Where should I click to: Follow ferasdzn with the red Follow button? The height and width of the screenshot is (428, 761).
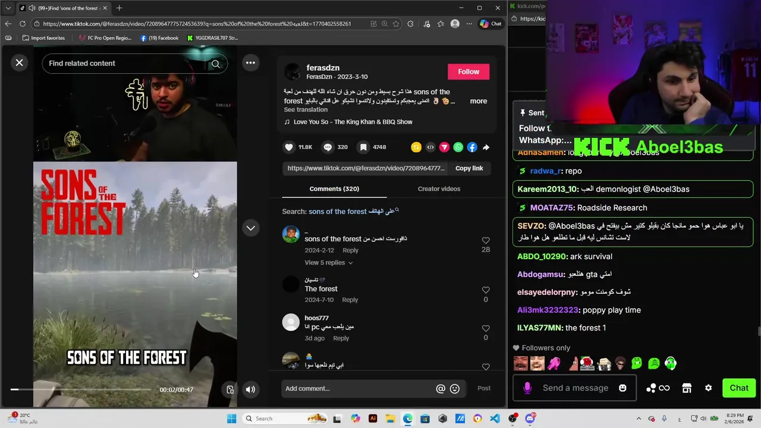click(x=468, y=71)
